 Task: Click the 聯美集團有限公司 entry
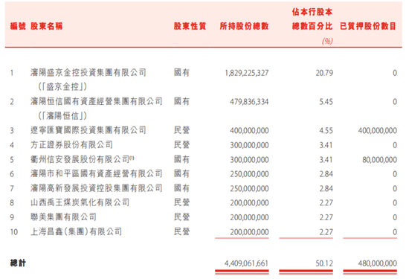63,217
